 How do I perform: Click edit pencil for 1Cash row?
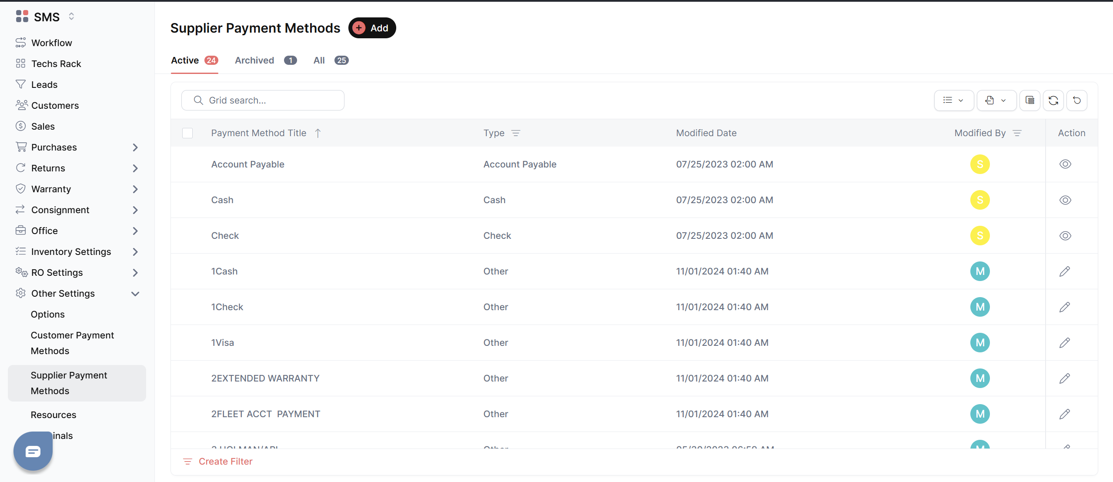(1064, 271)
